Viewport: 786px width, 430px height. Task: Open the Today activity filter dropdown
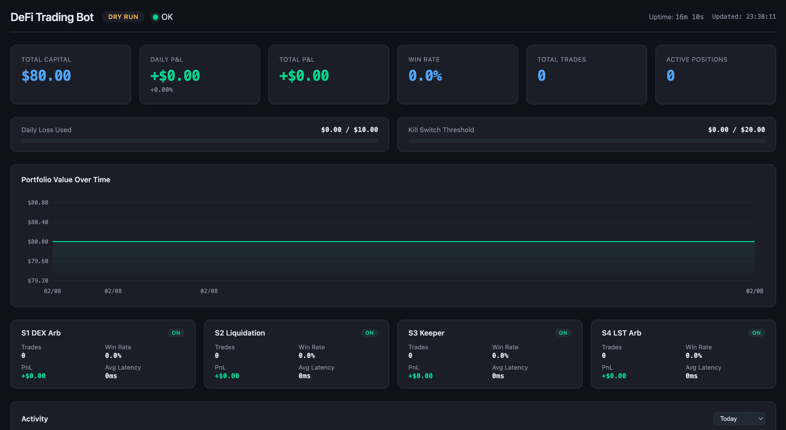[739, 418]
